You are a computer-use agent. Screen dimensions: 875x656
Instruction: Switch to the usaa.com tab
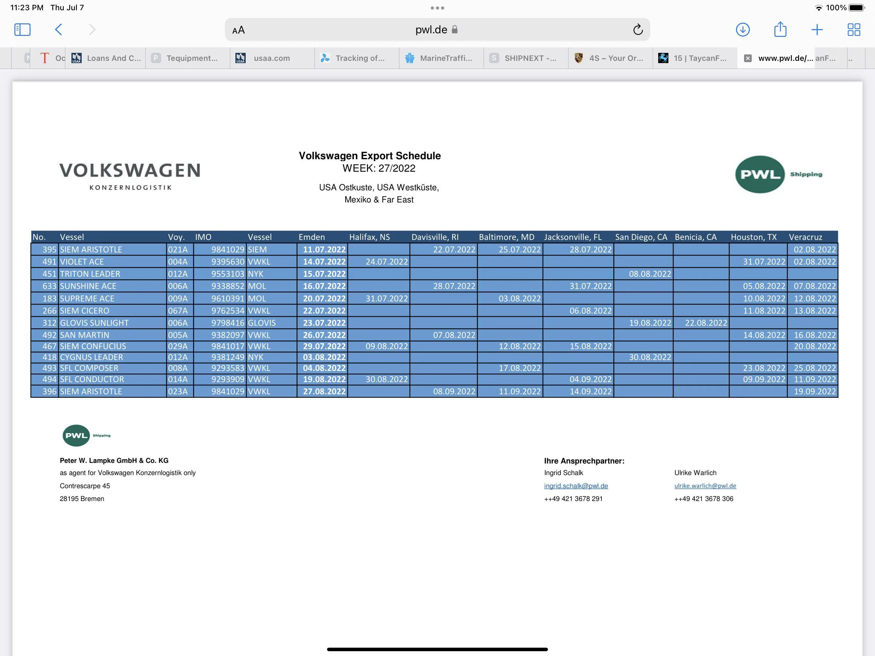coord(272,58)
